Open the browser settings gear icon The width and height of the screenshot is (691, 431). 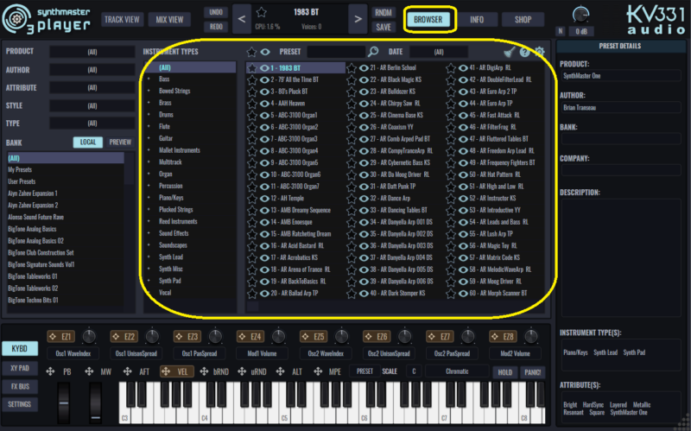(539, 52)
